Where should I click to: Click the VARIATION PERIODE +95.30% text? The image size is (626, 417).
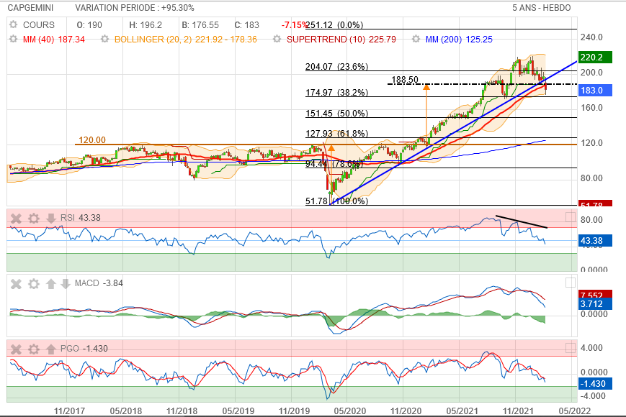(x=135, y=8)
